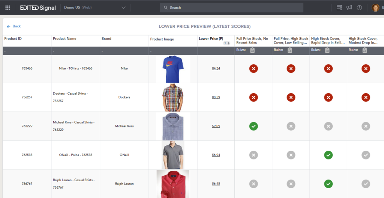Click the Product Image column header

coord(162,39)
